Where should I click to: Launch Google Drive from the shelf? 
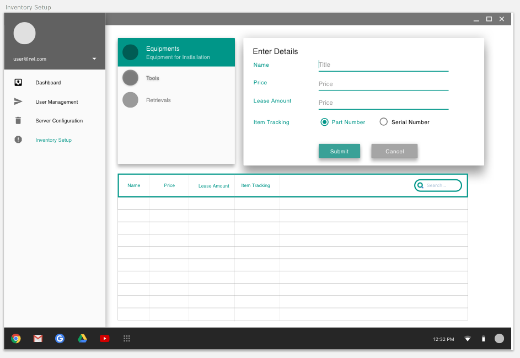tap(82, 339)
